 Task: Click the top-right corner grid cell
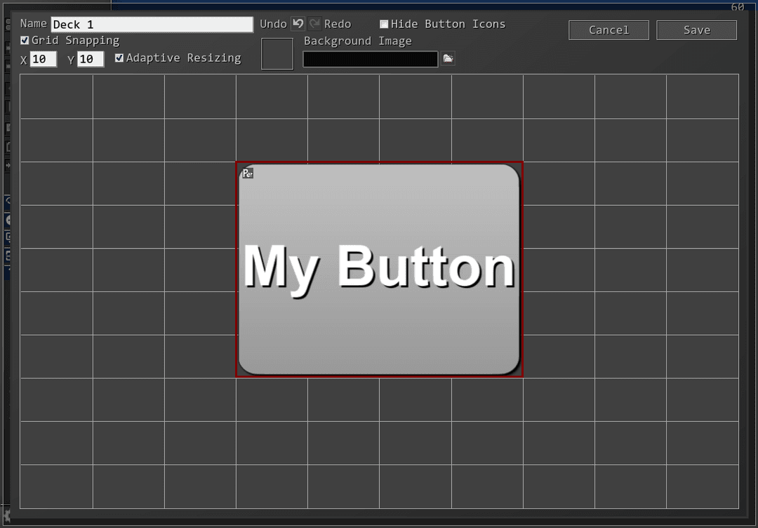(x=702, y=96)
